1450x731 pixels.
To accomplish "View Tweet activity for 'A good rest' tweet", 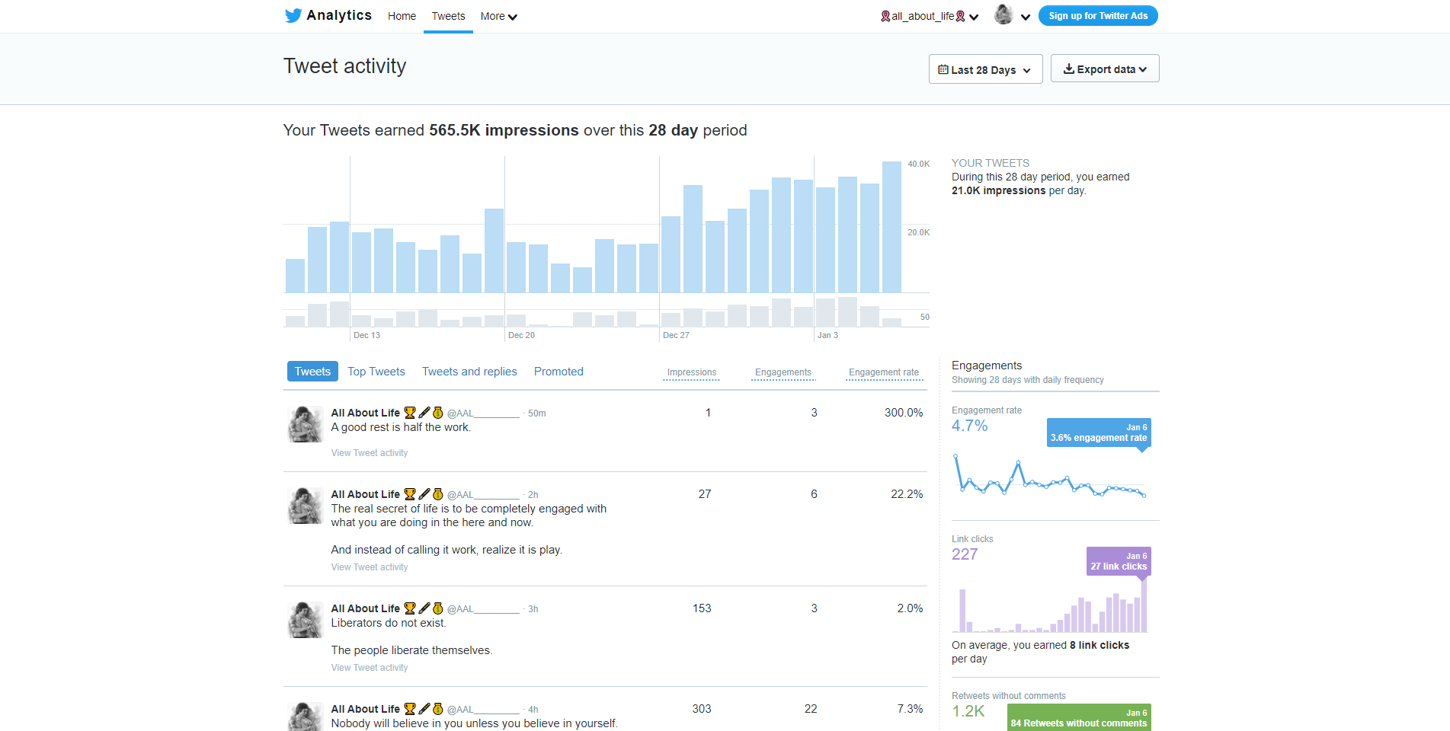I will click(370, 453).
